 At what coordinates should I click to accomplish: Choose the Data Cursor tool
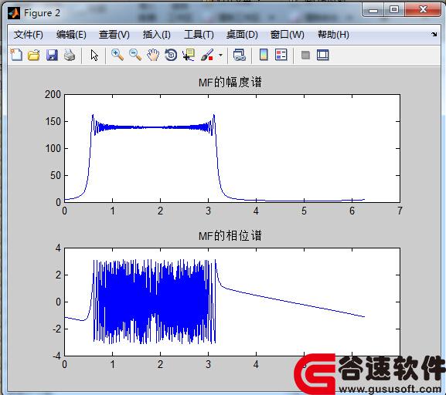[x=189, y=55]
